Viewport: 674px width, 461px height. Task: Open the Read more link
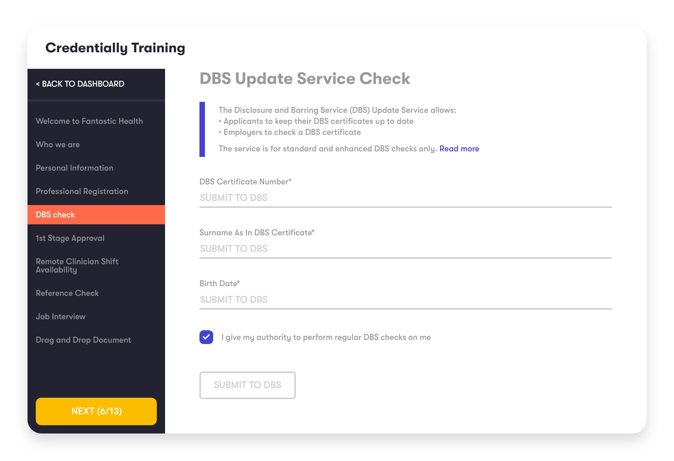[x=459, y=148]
